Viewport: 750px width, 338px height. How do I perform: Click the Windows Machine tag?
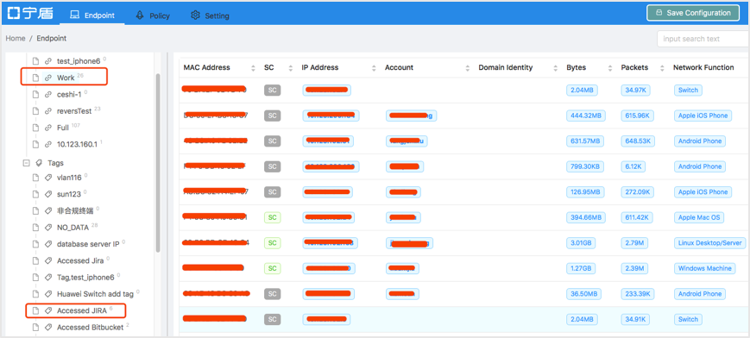coord(704,268)
